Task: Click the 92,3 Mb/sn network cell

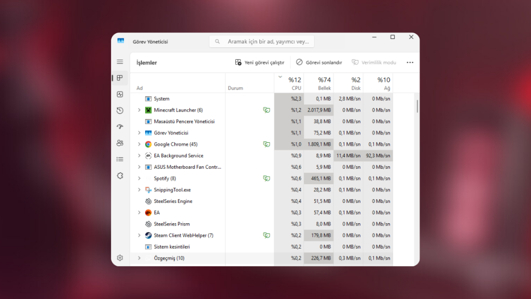Action: coord(378,156)
